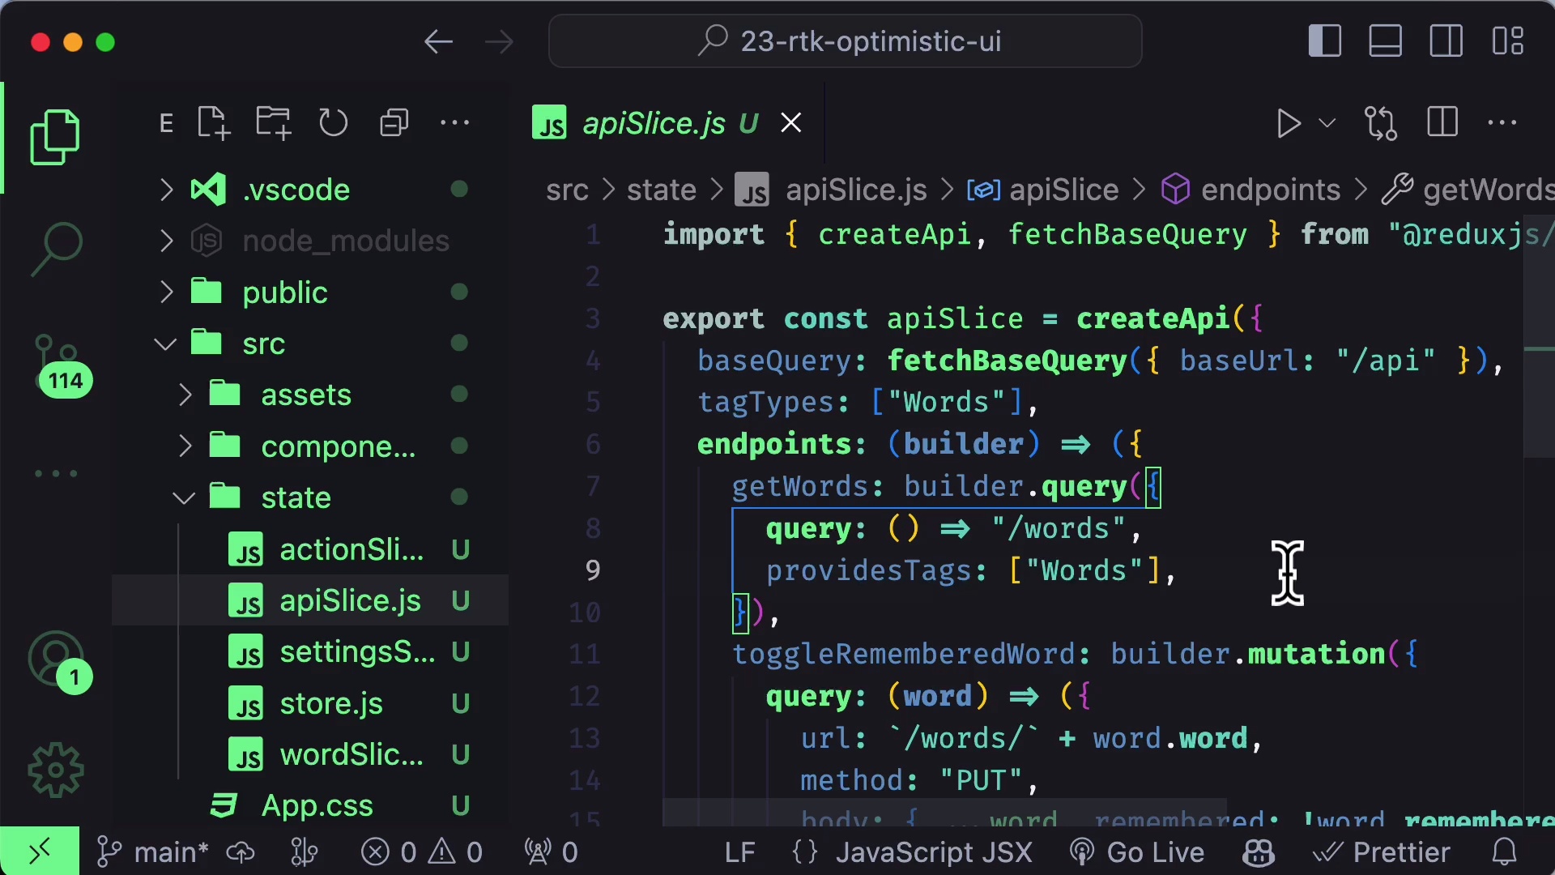Image resolution: width=1555 pixels, height=875 pixels.
Task: Open store.js in the file tree
Action: click(x=310, y=703)
